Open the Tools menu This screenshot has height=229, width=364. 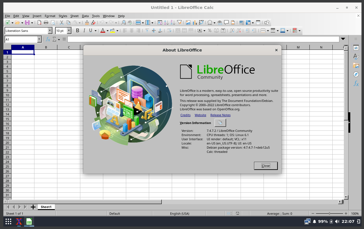coord(96,16)
